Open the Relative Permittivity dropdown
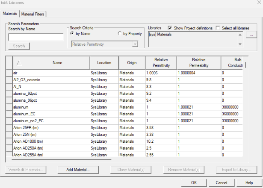This screenshot has width=263, height=188. click(135, 44)
